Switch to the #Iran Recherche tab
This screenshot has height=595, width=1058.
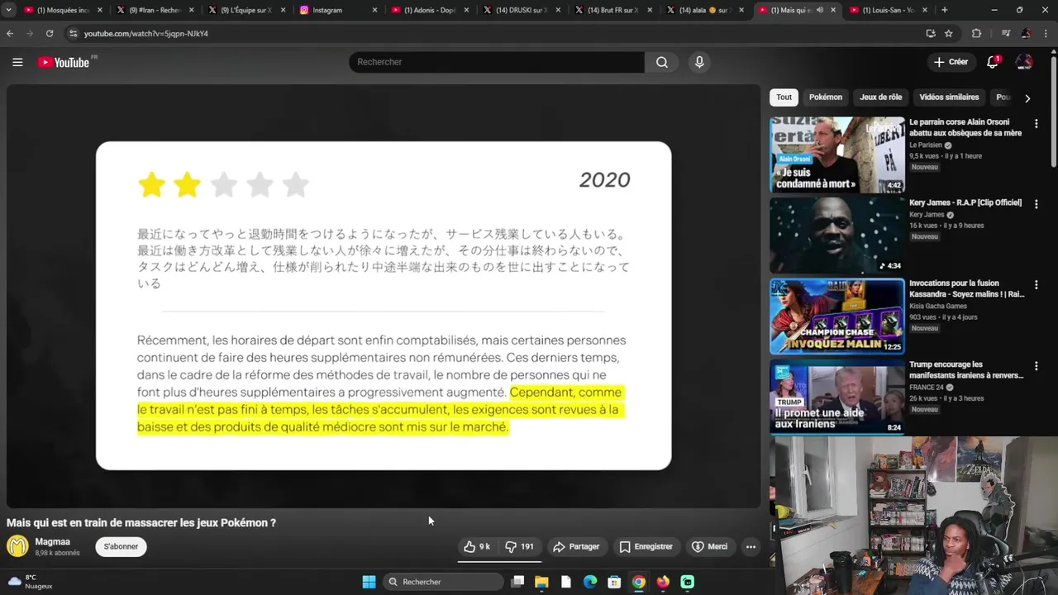(x=155, y=10)
